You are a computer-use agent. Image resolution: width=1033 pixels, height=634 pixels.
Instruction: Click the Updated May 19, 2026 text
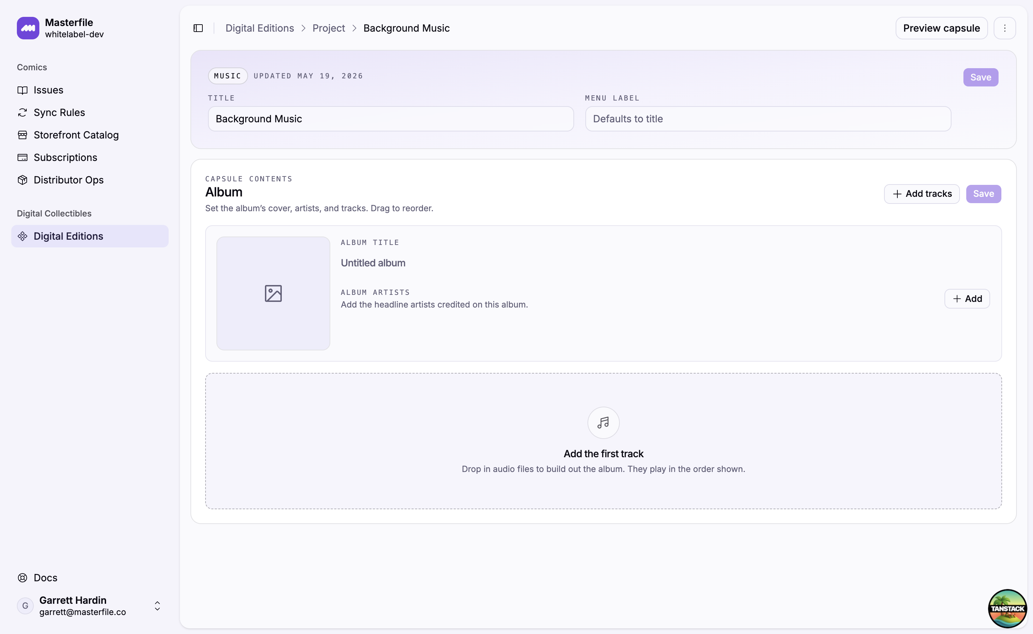coord(308,76)
